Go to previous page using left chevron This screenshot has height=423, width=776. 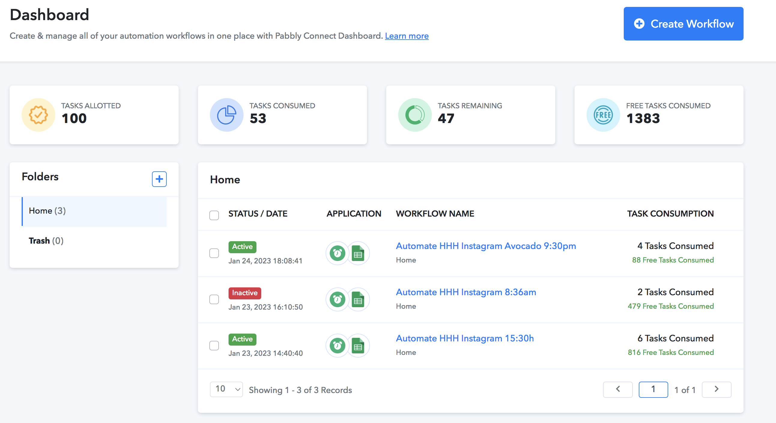tap(617, 390)
